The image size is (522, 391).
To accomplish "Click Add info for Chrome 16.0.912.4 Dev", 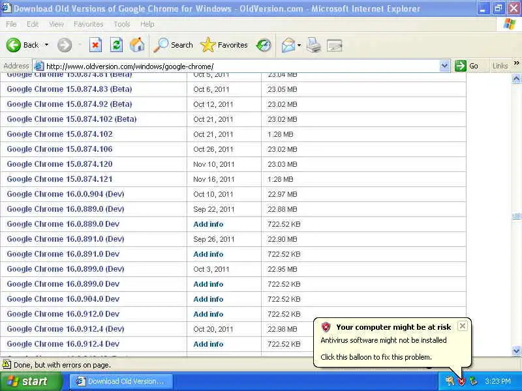I will 208,344.
